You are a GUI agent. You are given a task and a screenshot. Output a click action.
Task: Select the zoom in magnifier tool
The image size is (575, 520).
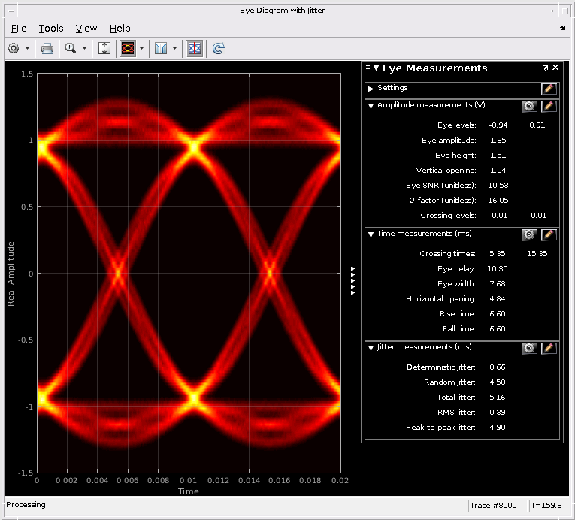point(71,48)
